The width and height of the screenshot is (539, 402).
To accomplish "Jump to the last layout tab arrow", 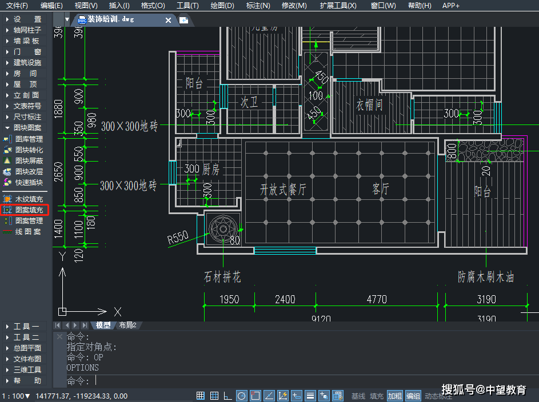I will pyautogui.click(x=85, y=325).
